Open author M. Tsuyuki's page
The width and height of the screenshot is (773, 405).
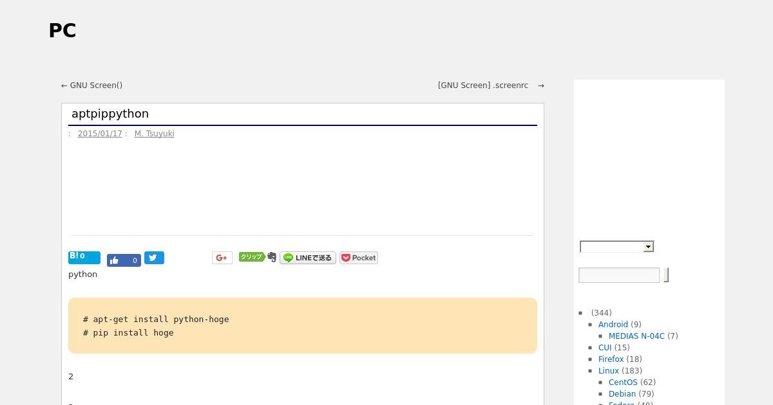pyautogui.click(x=155, y=134)
